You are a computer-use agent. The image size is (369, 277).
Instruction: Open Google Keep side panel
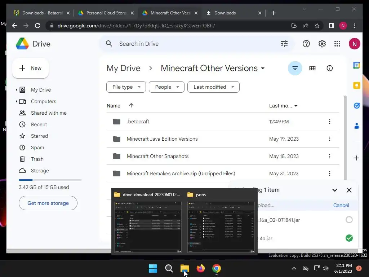click(356, 85)
